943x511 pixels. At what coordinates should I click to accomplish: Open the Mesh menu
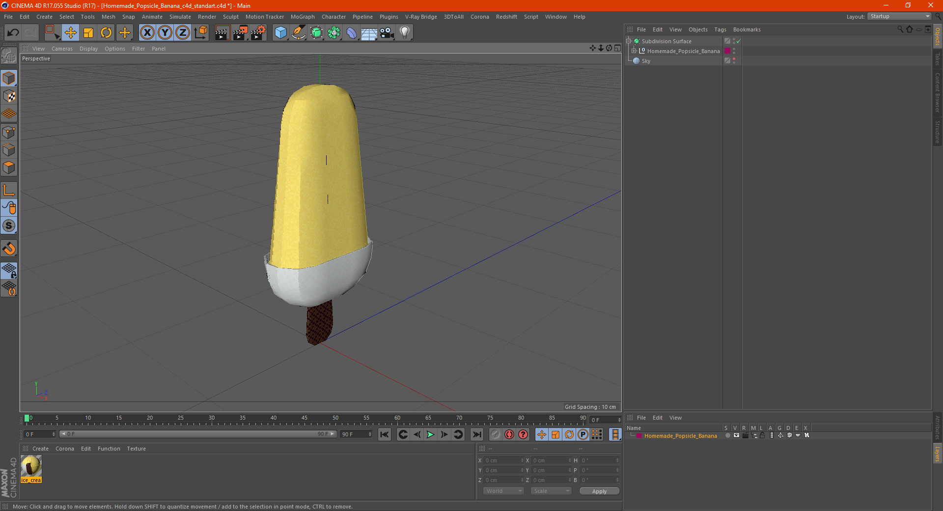tap(108, 17)
